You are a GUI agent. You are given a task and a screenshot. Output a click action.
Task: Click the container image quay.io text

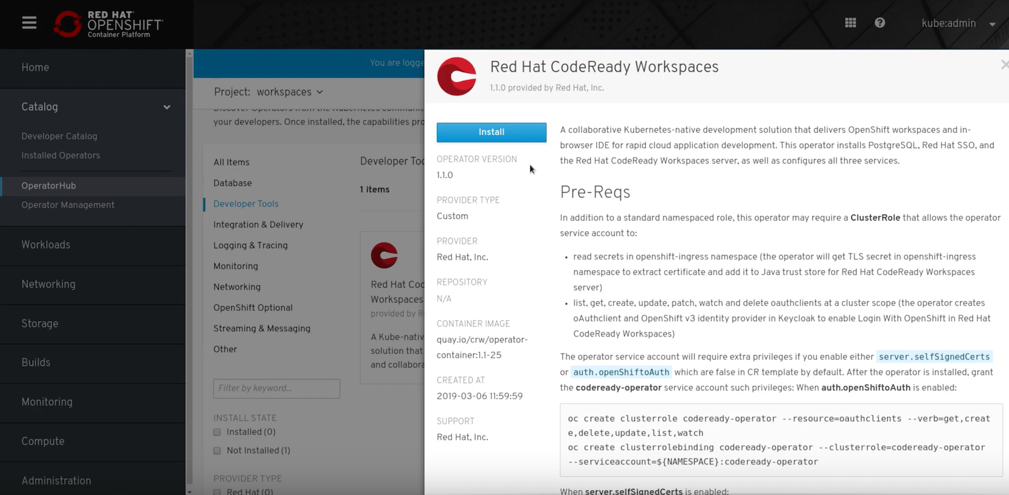[x=482, y=347]
